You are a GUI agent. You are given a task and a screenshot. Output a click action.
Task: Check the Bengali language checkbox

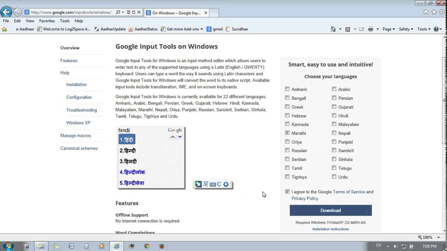(x=287, y=98)
